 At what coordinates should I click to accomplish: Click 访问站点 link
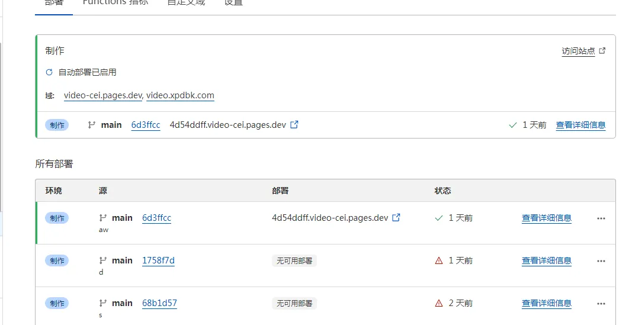tap(578, 52)
